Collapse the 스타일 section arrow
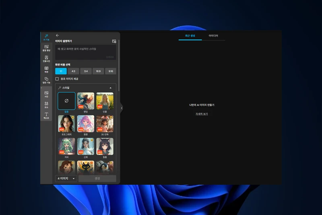The width and height of the screenshot is (322, 215). coord(111,88)
